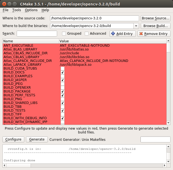
Task: Click the cache list scroll-down arrow
Action: click(168, 123)
